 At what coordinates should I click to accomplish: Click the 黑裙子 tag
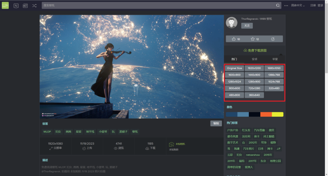click(x=123, y=132)
